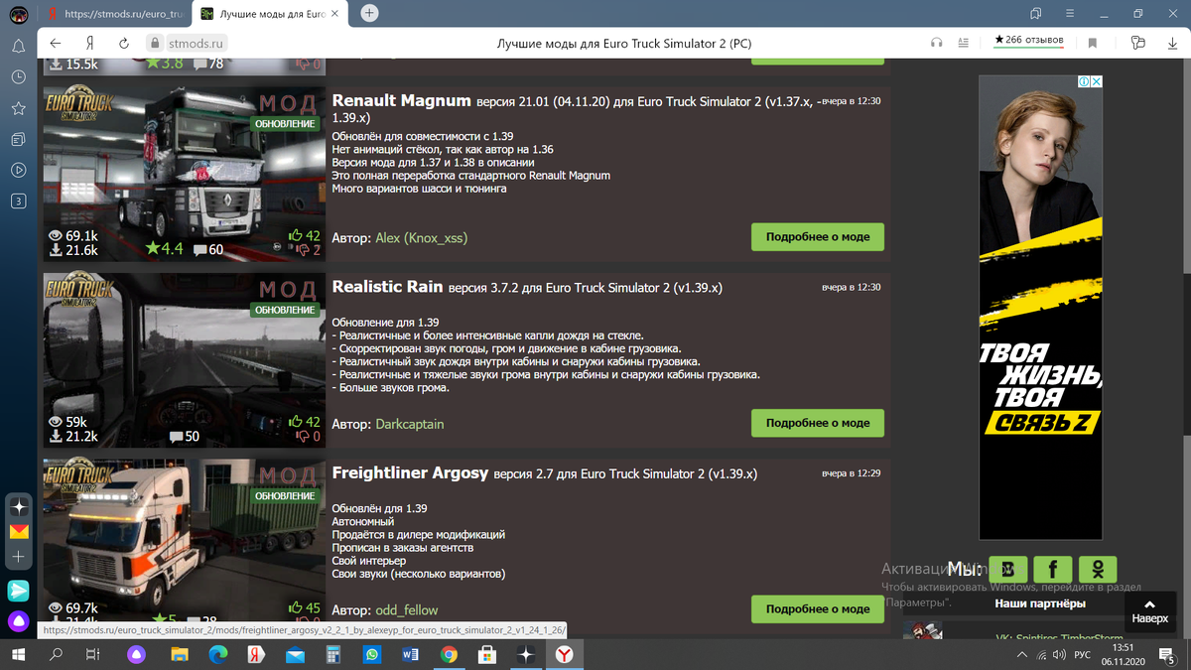
Task: Open Microsoft Edge from the taskbar
Action: 216,655
